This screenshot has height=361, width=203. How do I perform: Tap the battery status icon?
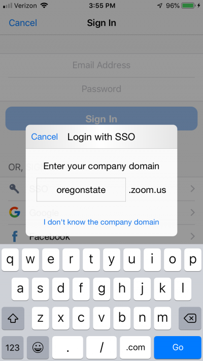click(x=188, y=6)
